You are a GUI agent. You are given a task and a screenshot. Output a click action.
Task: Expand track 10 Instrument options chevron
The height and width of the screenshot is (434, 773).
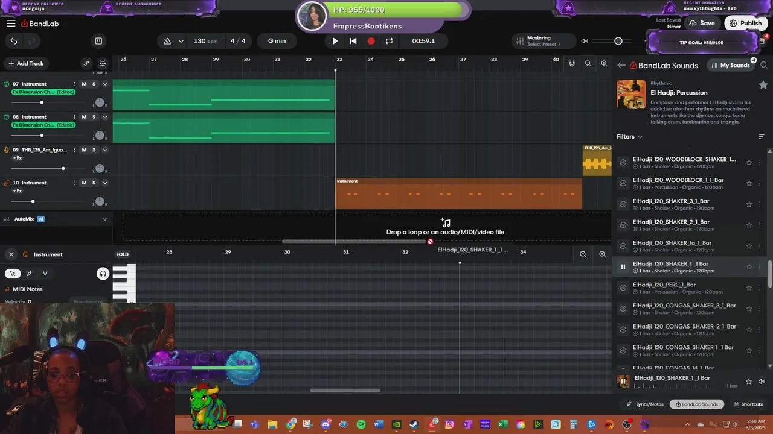104,183
